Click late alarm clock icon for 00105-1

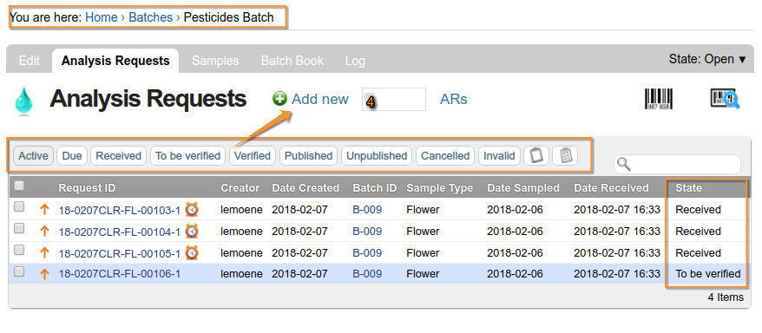click(x=192, y=252)
